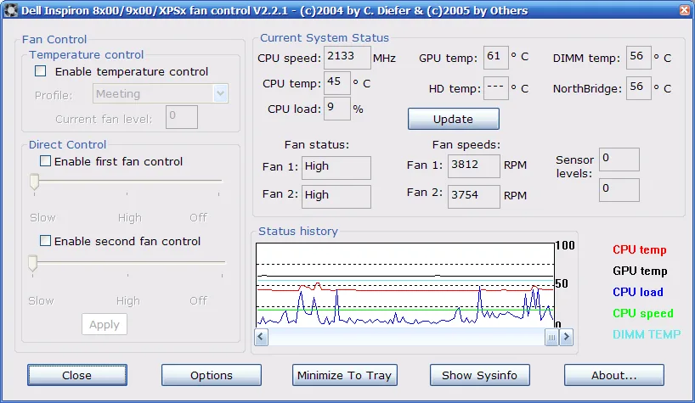
Task: Show Sysinfo
Action: (x=479, y=375)
